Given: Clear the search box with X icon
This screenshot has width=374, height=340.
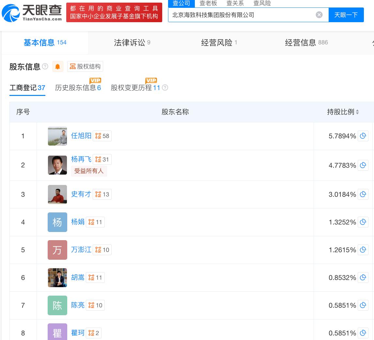Looking at the screenshot, I should (319, 15).
